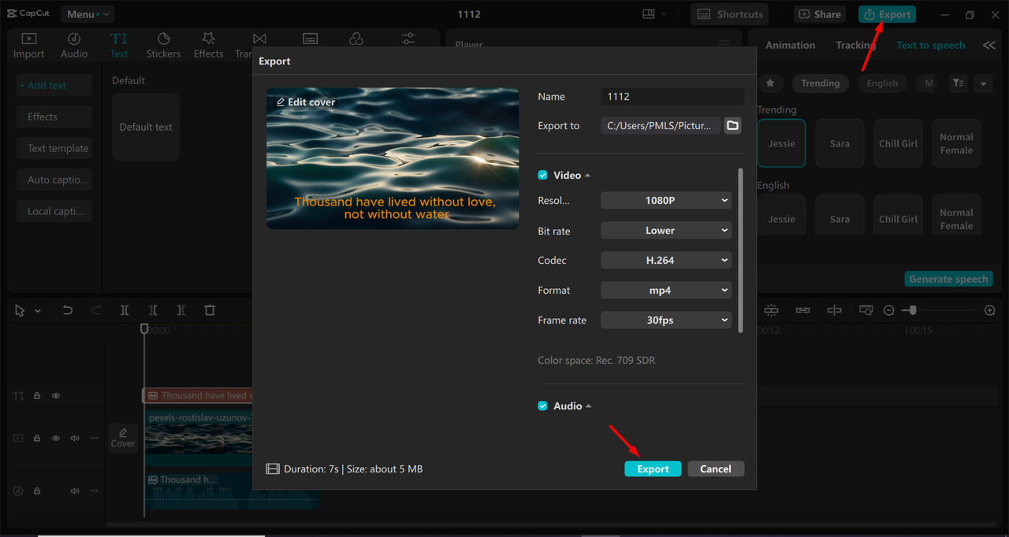Open the layout switcher icon in title bar
Image resolution: width=1009 pixels, height=537 pixels.
click(649, 14)
